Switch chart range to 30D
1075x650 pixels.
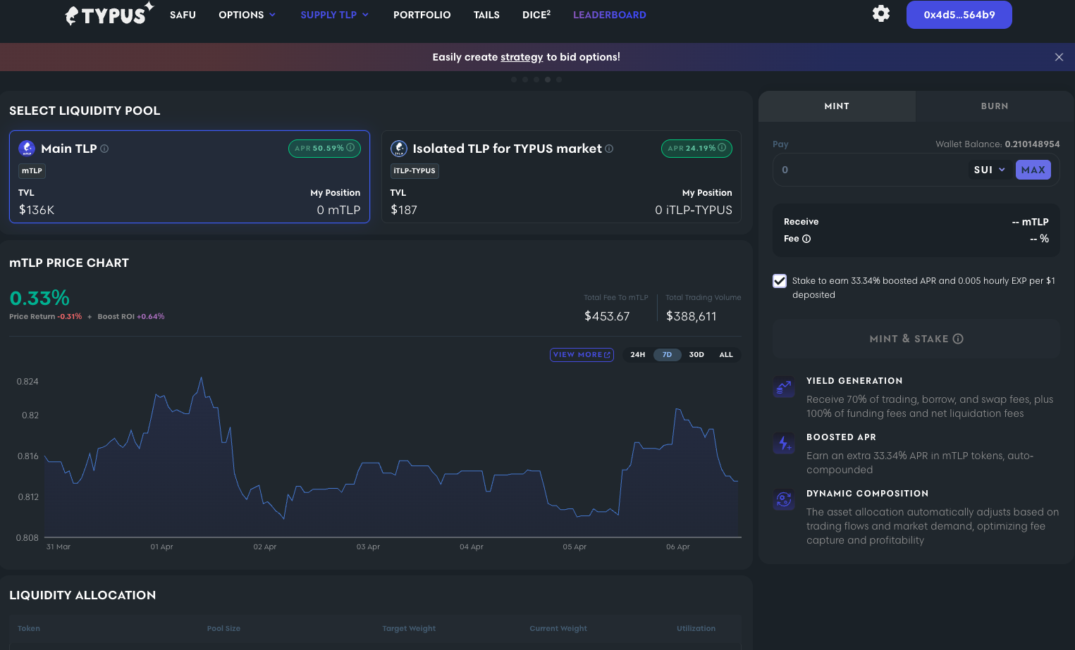tap(696, 354)
